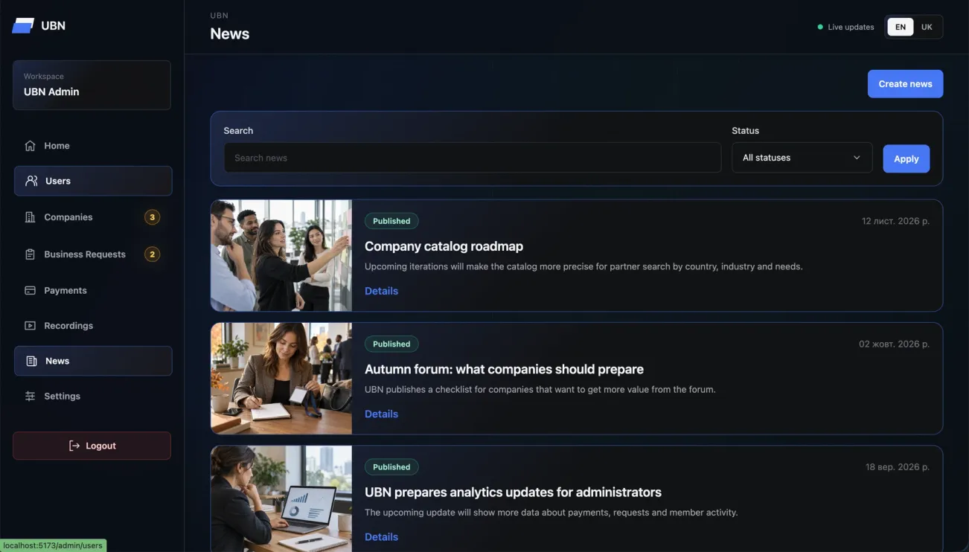Open the Company catalog roadmap thumbnail
Viewport: 969px width, 552px height.
tap(281, 255)
